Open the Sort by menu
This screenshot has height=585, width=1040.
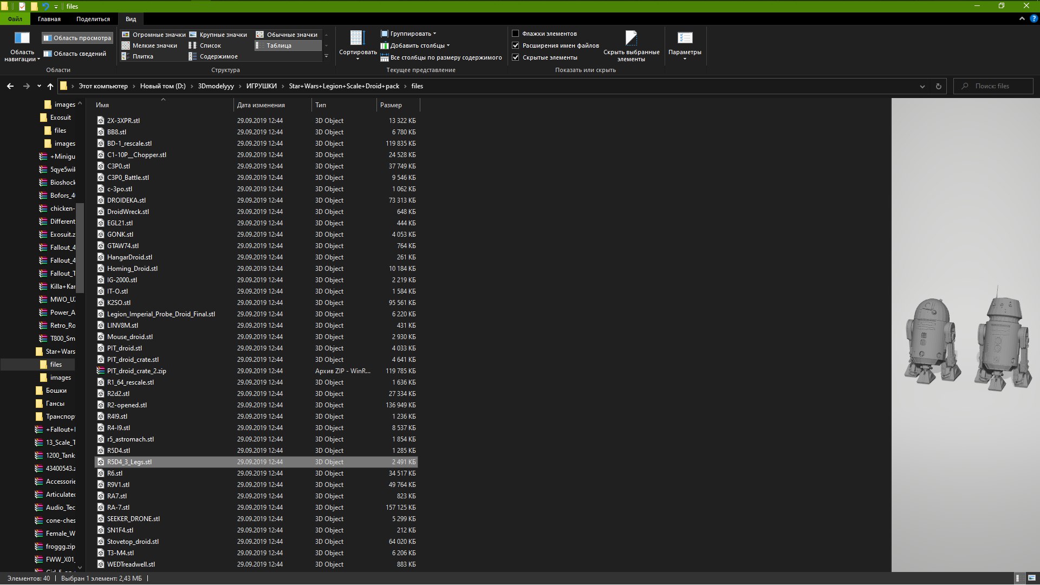[x=357, y=45]
